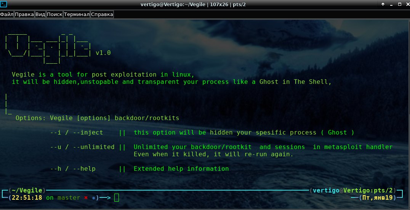Click the 'Options: Vegile [options] backdoor/rootkits' line
The width and height of the screenshot is (410, 210).
[x=98, y=118]
